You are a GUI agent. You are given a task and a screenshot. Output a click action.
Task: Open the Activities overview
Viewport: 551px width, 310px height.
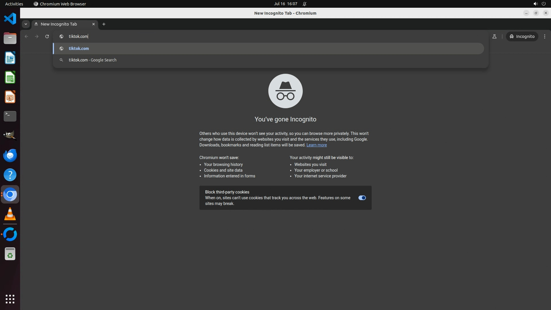[x=14, y=4]
